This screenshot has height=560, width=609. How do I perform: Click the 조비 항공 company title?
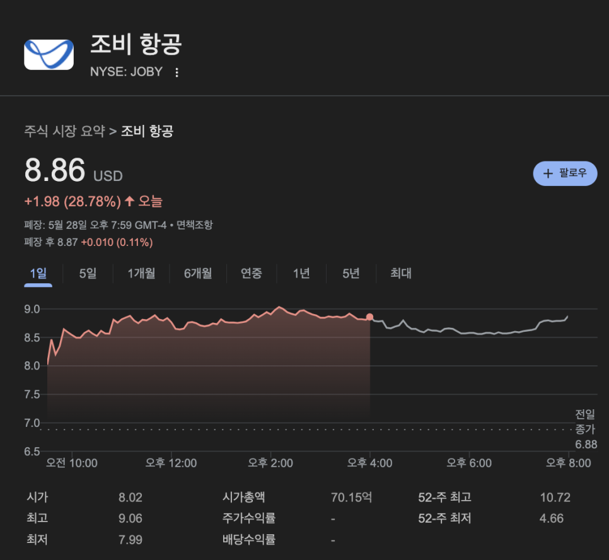136,44
